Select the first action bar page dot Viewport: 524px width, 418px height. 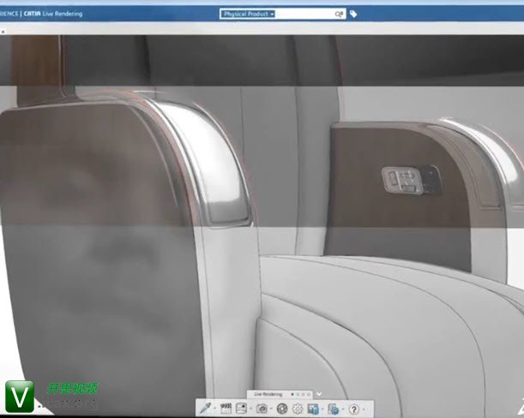[x=292, y=394]
